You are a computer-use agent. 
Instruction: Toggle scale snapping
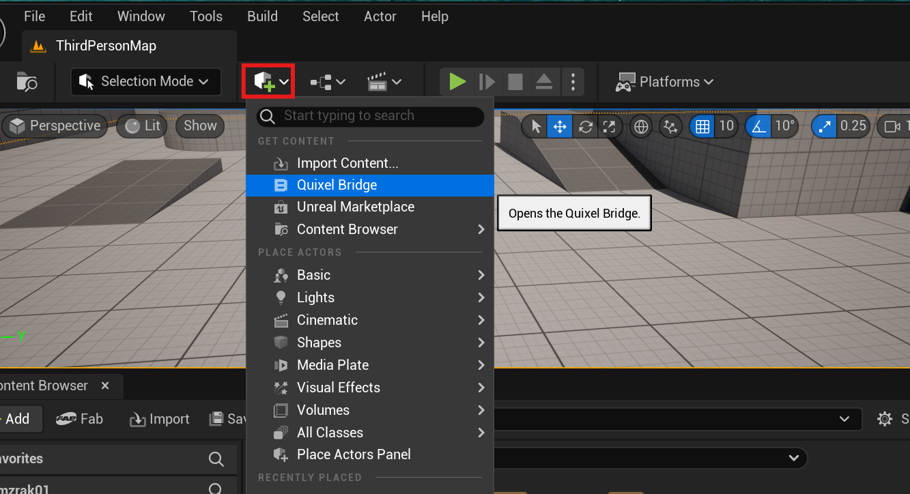[x=824, y=126]
